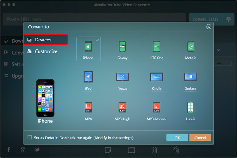Enable the Set as Default checkbox

click(x=30, y=138)
